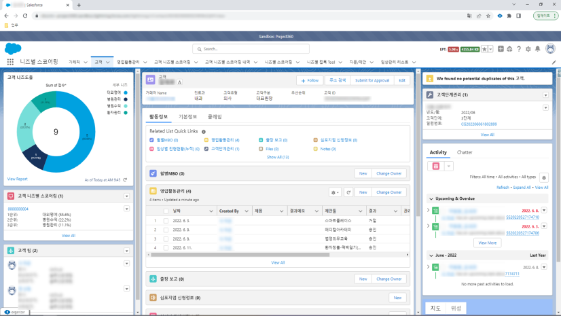This screenshot has height=316, width=561.
Task: Refresh the 영업활동관리 list
Action: click(x=348, y=192)
